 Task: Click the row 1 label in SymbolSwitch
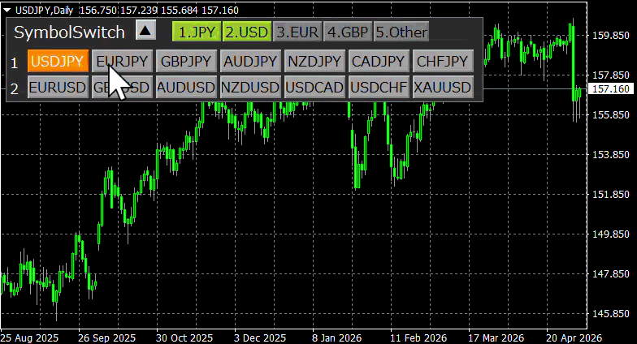click(x=15, y=63)
